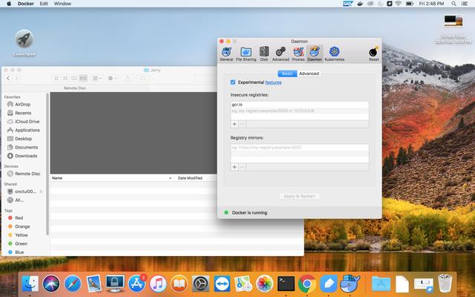Open Recents in Finder sidebar
This screenshot has height=297, width=475.
pos(23,113)
